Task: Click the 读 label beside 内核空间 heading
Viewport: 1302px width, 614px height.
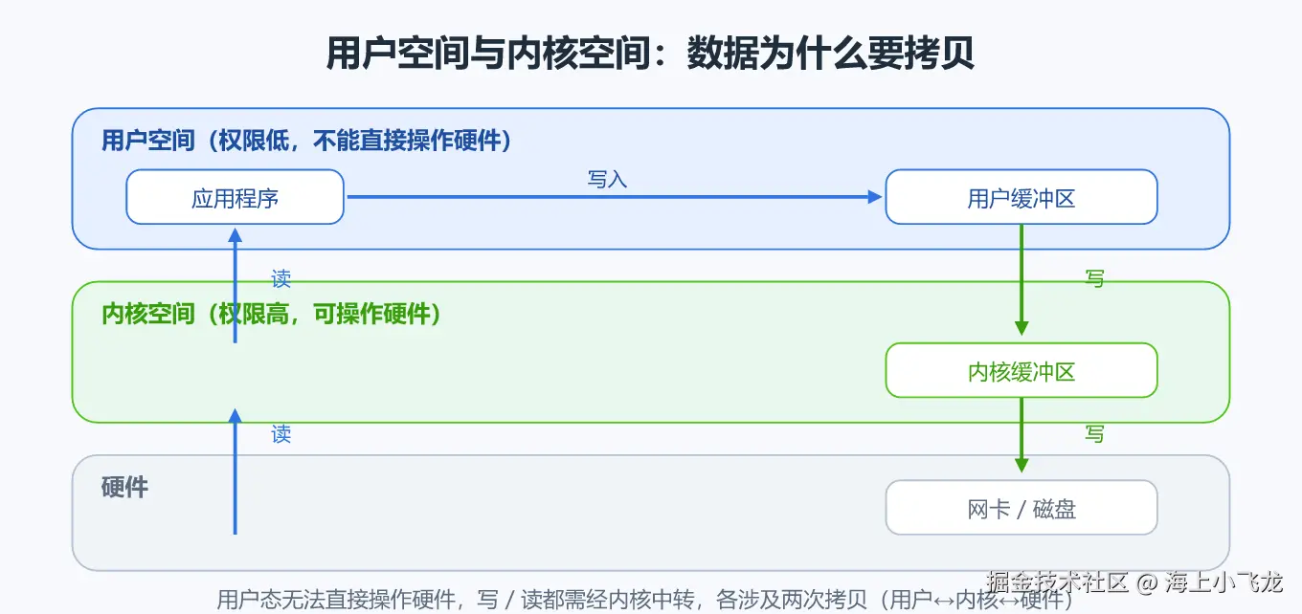Action: click(281, 278)
